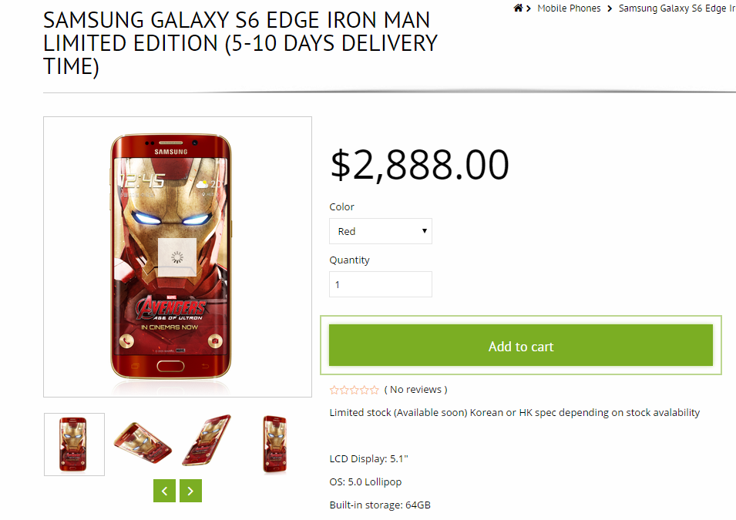Rate the product one star
The width and height of the screenshot is (736, 520).
(334, 390)
